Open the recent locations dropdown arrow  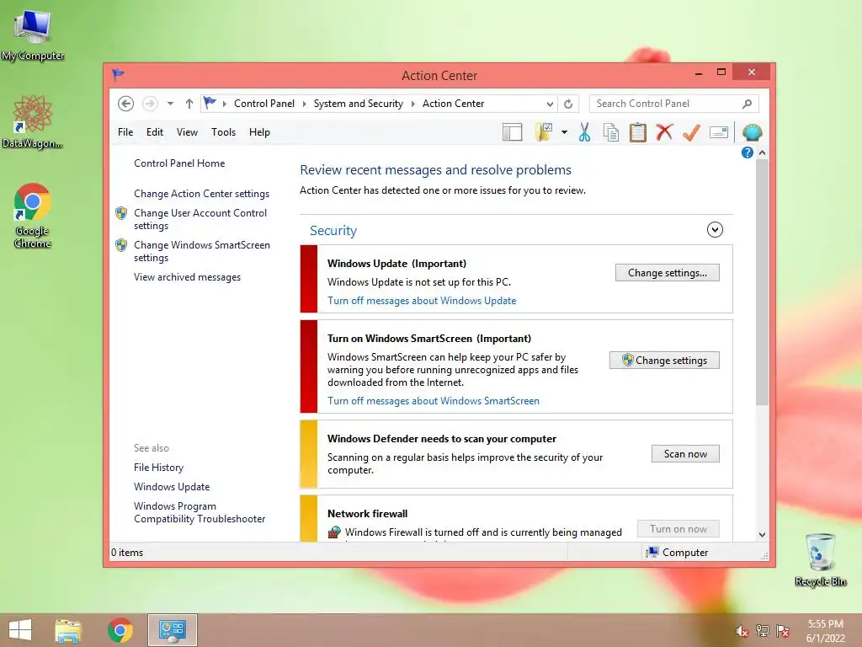click(170, 104)
